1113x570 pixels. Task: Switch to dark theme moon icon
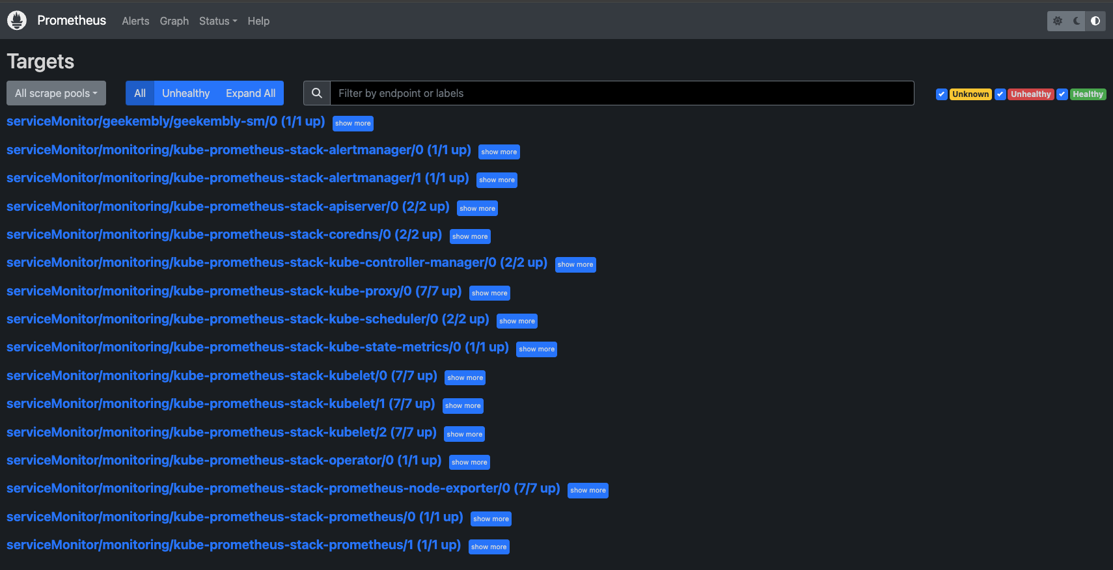(x=1077, y=21)
